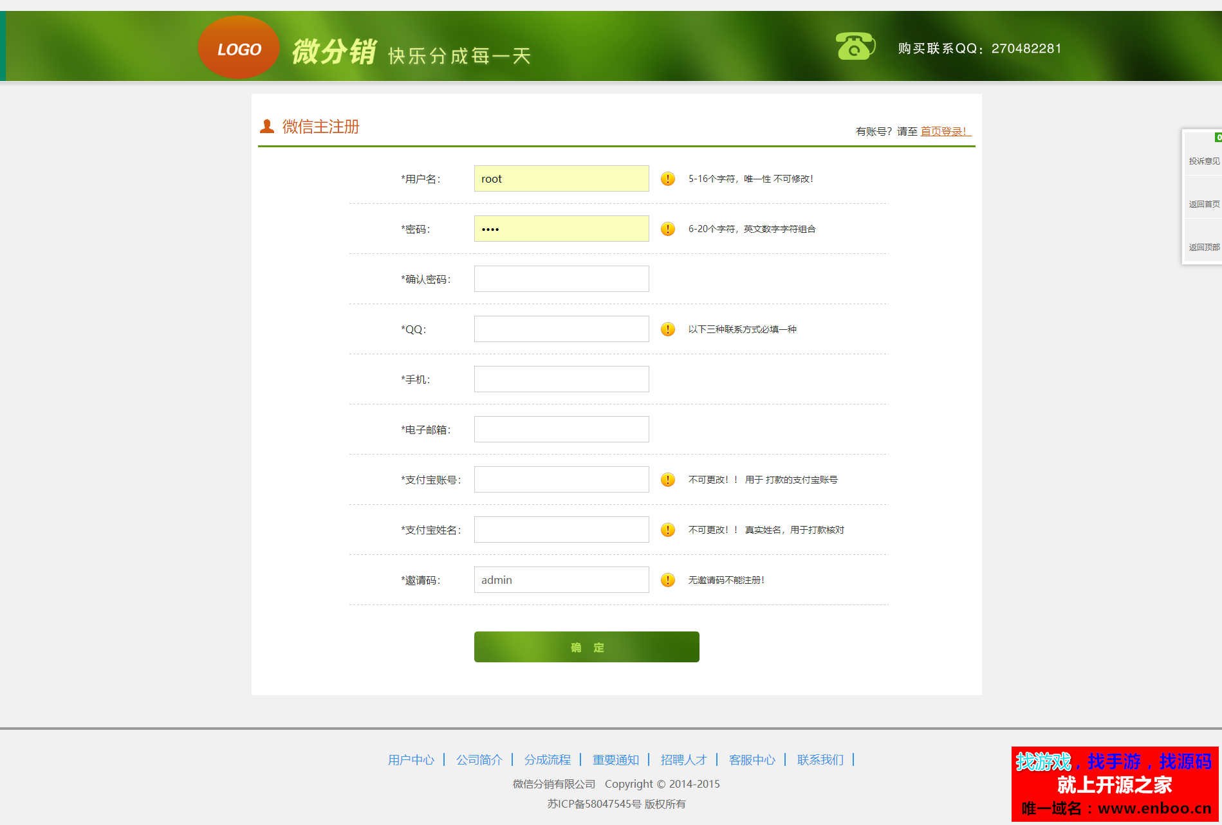Click the 微分销 brand title text
Screen dimensions: 1222x825
click(334, 51)
